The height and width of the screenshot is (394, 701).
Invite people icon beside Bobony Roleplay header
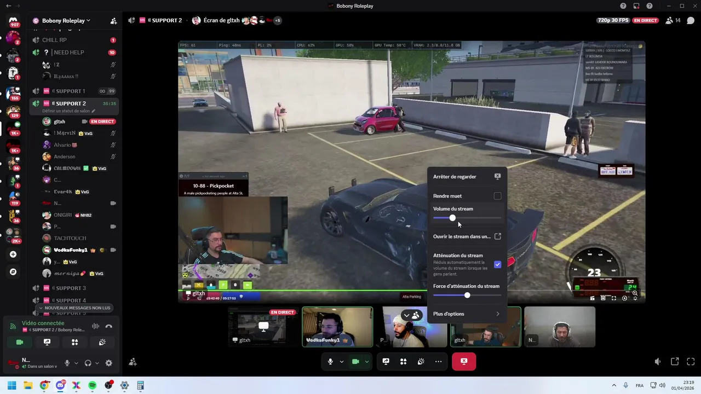(x=113, y=21)
